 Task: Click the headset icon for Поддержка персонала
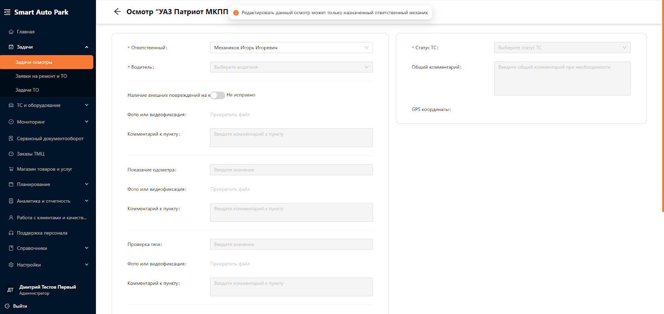coord(11,233)
